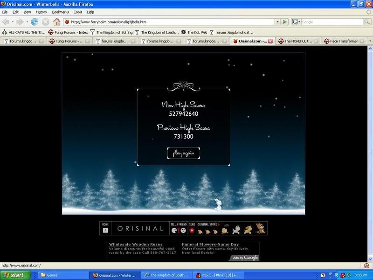Screen dimensions: 373x280
Task: Open the Bookmarks menu
Action: 61,12
